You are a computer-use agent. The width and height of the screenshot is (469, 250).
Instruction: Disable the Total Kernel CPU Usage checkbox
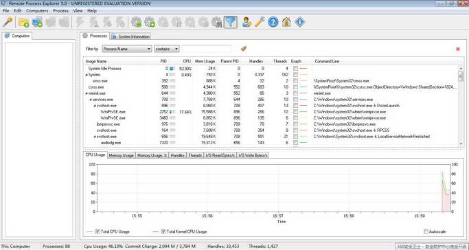tap(163, 231)
